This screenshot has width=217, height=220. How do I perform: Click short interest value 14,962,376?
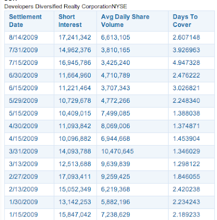click(x=75, y=50)
